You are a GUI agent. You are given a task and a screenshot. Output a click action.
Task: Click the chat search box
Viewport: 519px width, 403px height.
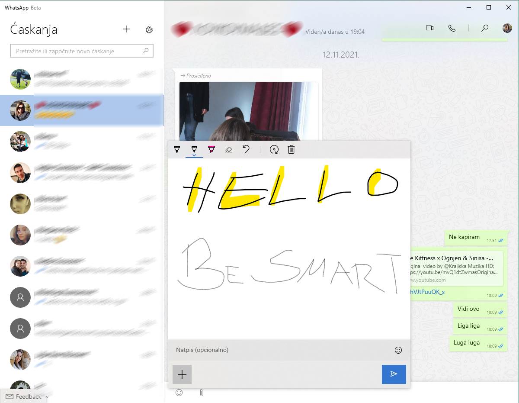click(x=78, y=51)
